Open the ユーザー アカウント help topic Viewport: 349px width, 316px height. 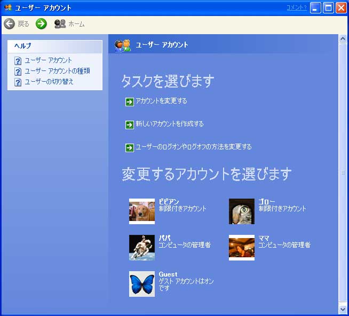[x=49, y=60]
